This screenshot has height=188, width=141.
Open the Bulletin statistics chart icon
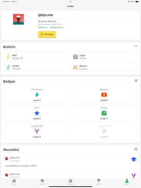[136, 46]
